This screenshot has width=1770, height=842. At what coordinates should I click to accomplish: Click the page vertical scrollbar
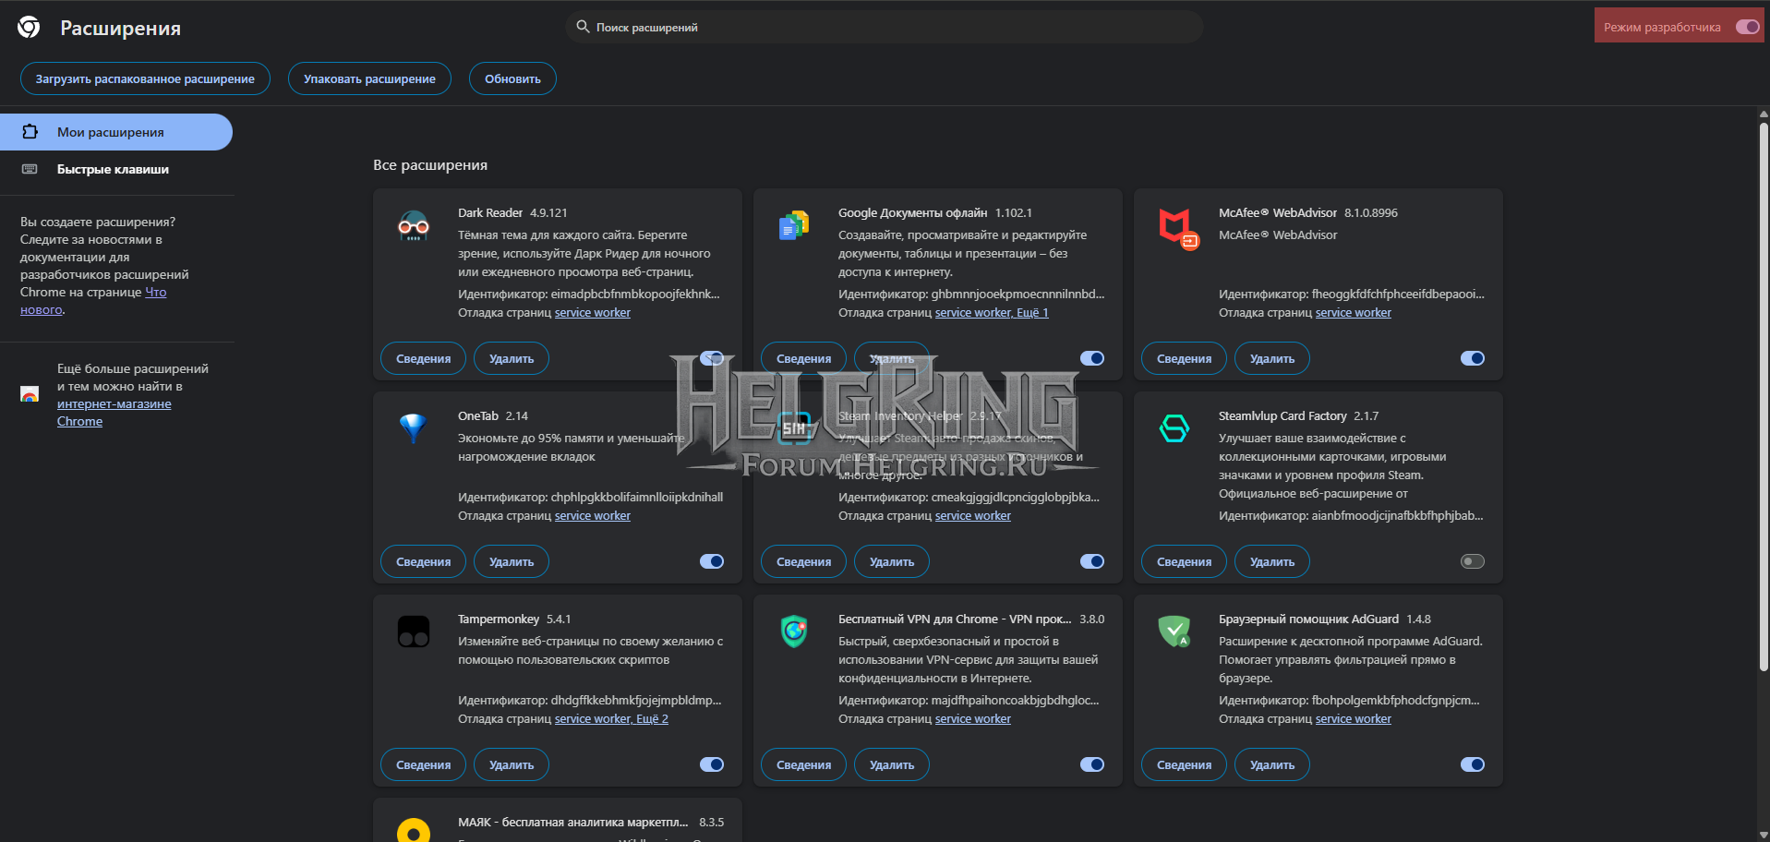coord(1764,397)
